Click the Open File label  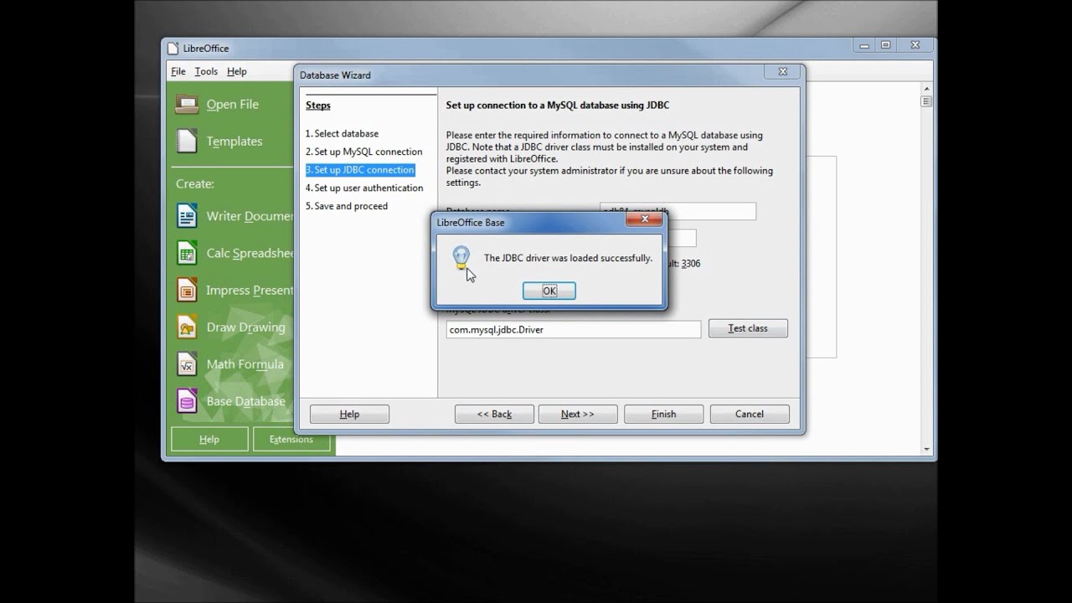(x=232, y=105)
